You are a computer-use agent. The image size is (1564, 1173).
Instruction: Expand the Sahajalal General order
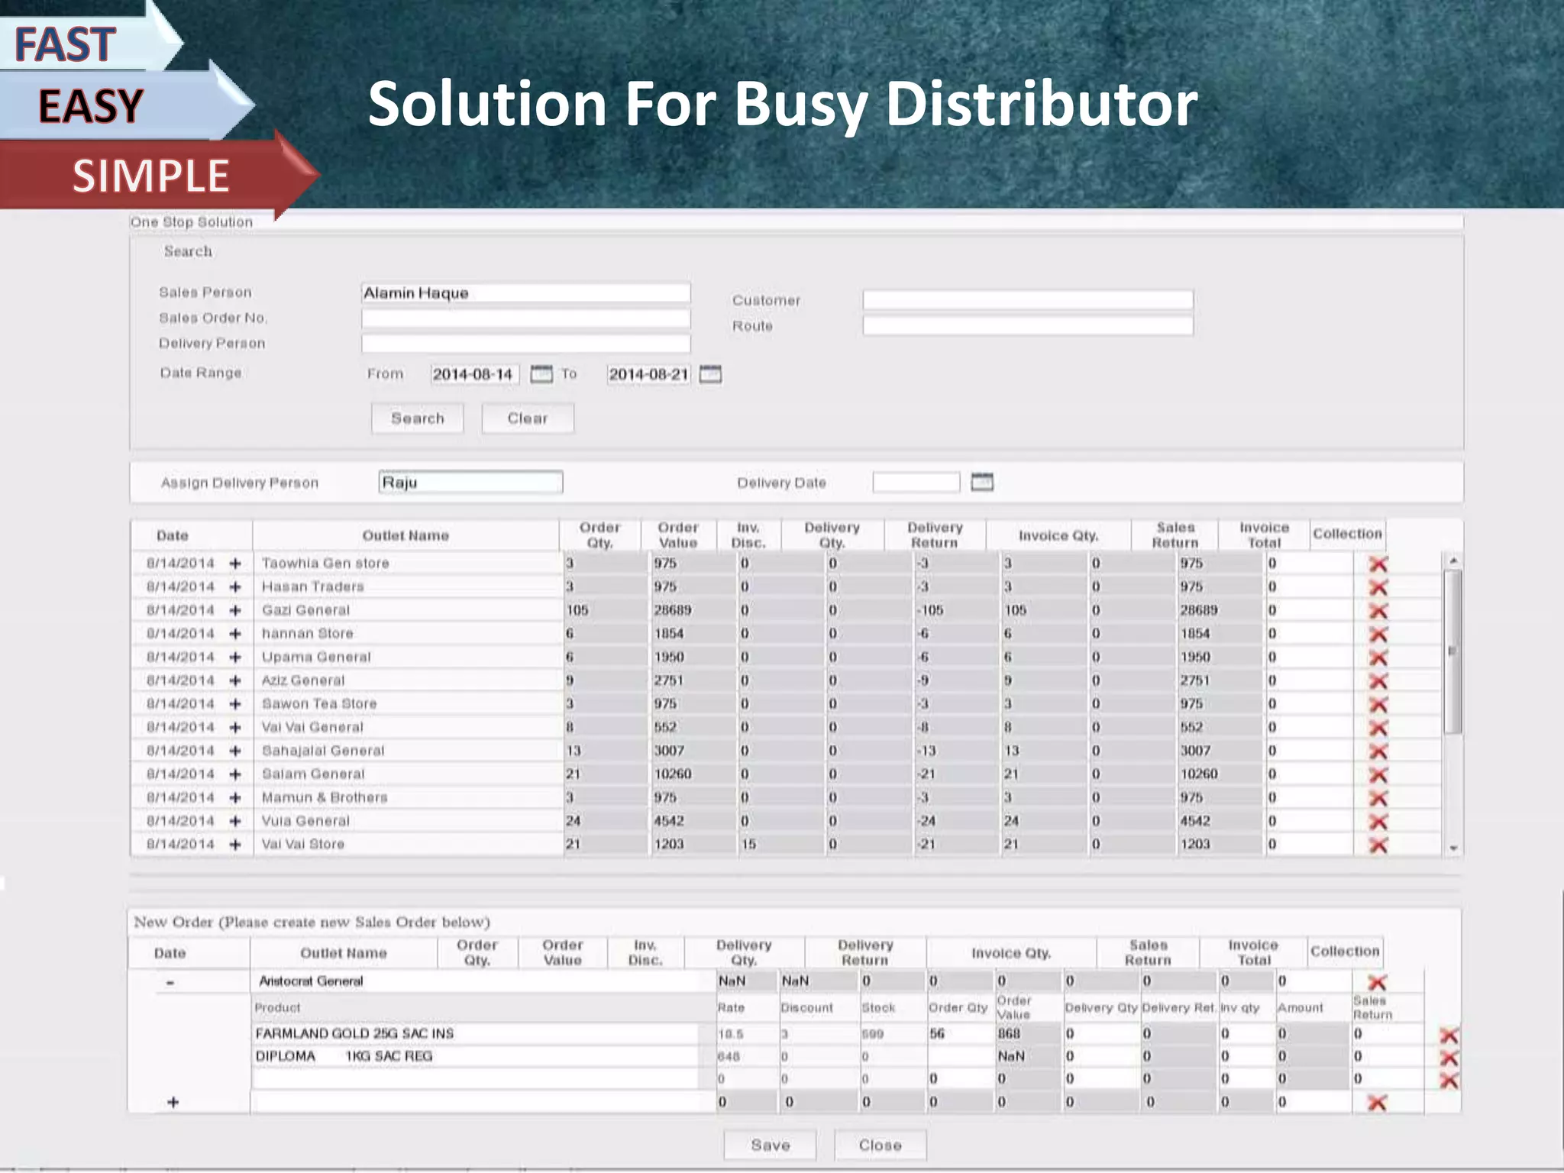235,751
